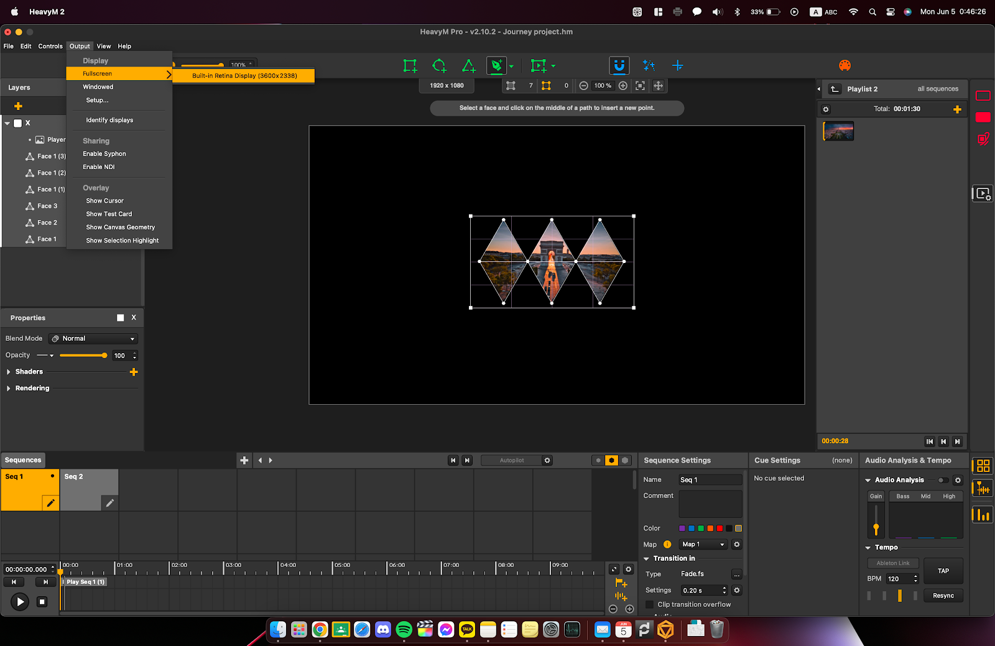Collapse the X layer group

point(7,123)
